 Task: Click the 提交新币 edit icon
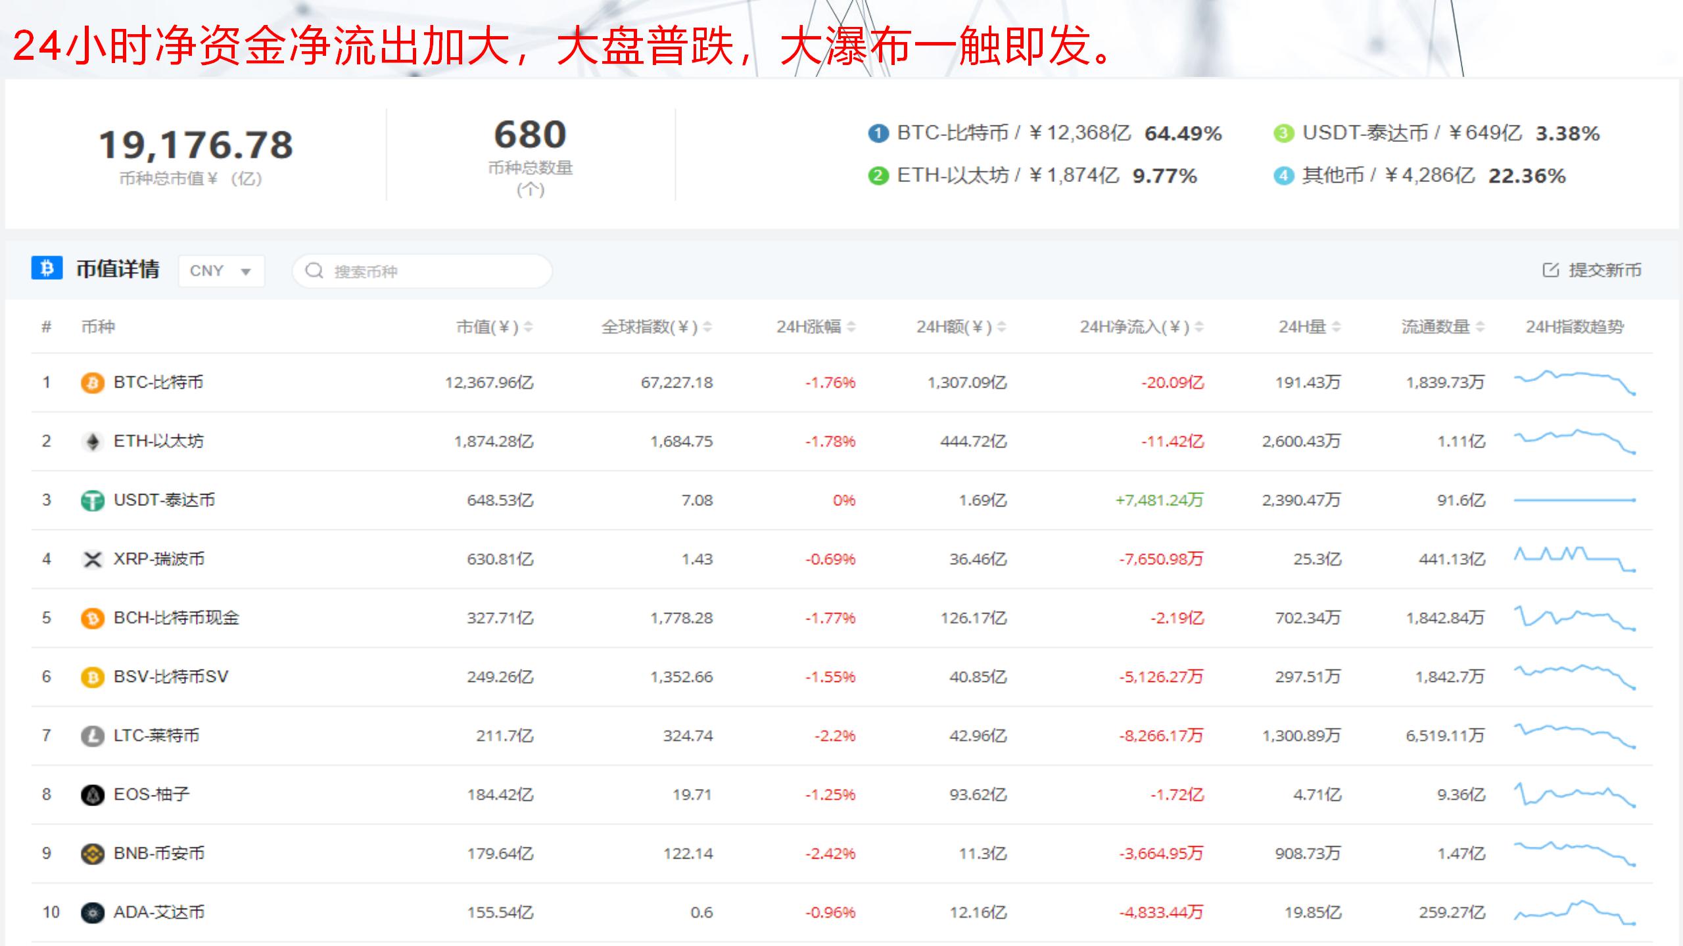click(x=1550, y=270)
